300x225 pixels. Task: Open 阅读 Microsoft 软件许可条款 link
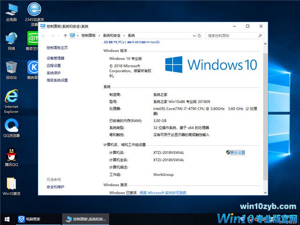coord(163,193)
